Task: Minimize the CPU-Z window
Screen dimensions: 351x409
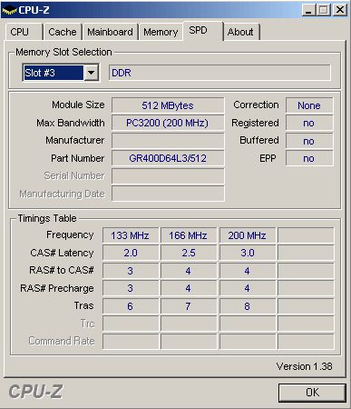Action: click(x=308, y=10)
